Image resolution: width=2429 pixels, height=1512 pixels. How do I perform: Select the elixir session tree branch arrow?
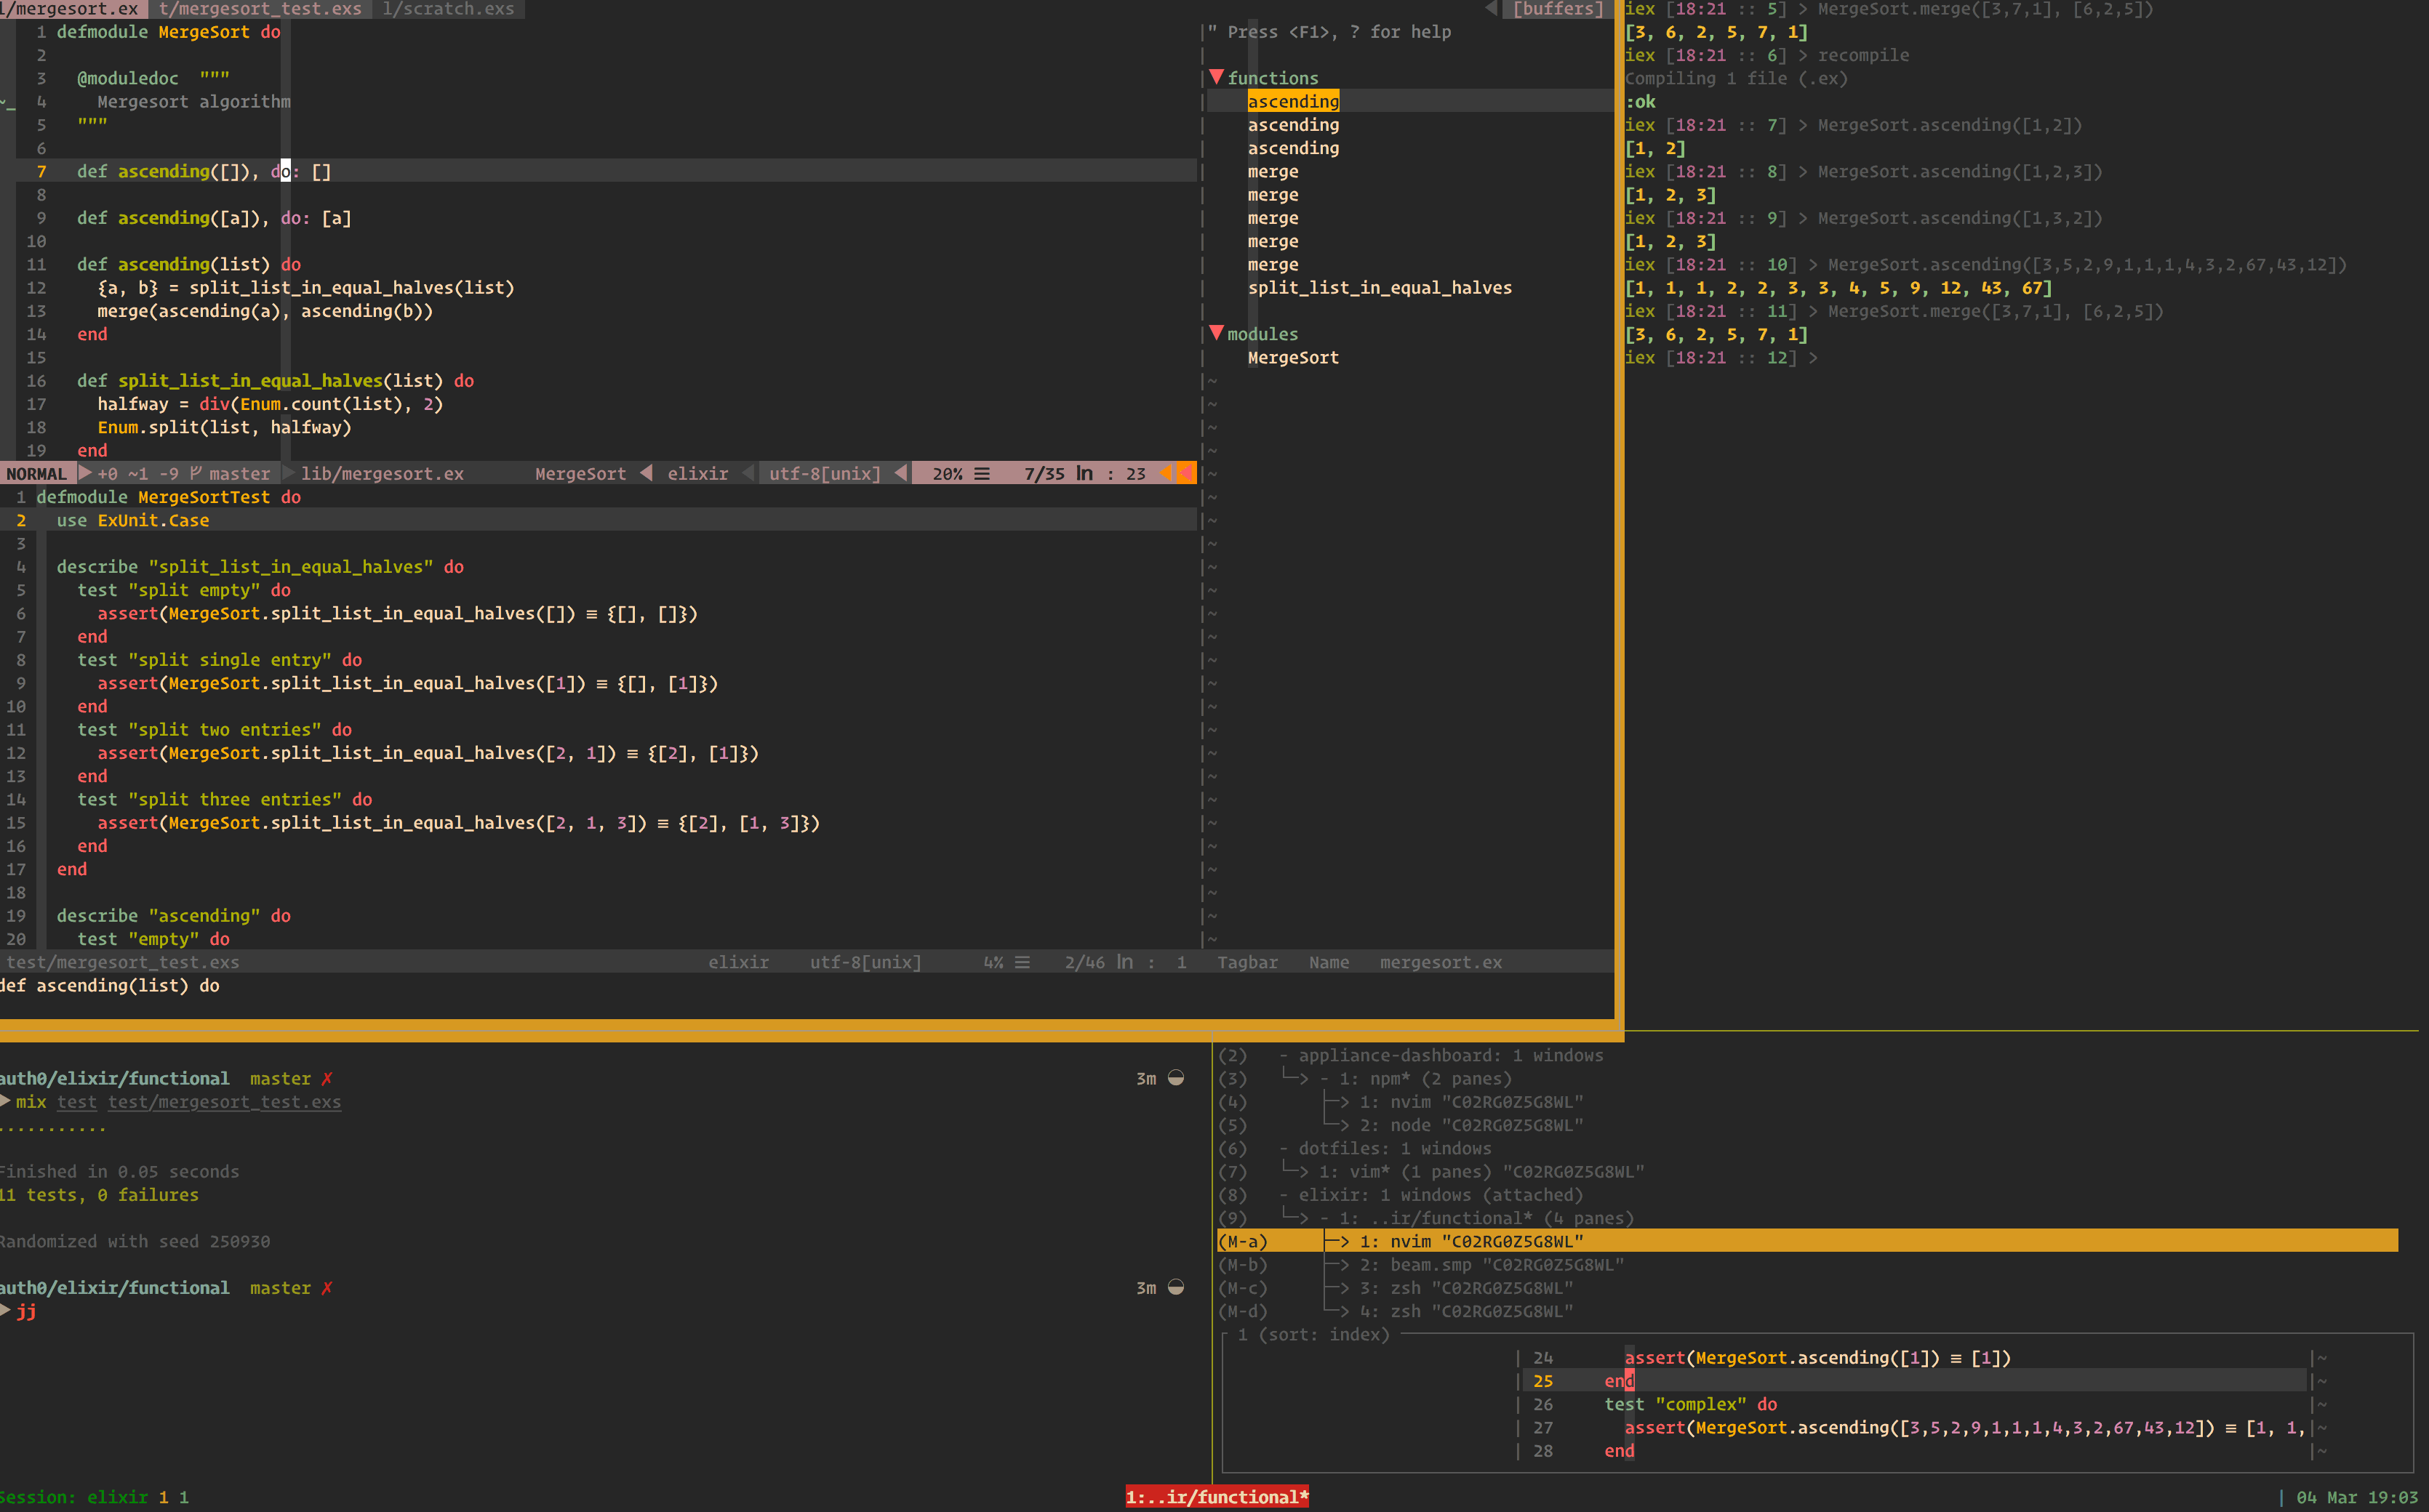tap(1295, 1218)
